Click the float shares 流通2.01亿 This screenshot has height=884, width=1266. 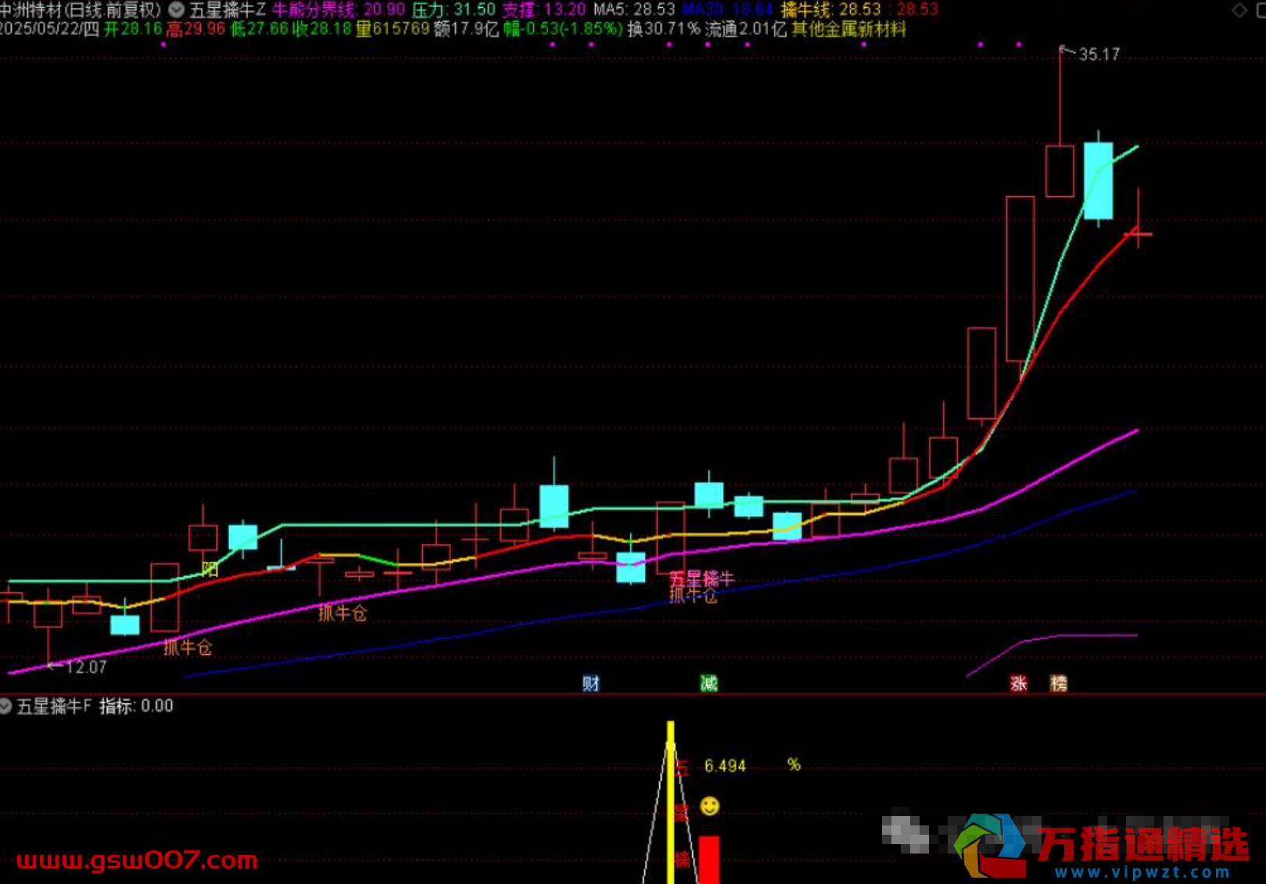pyautogui.click(x=745, y=30)
